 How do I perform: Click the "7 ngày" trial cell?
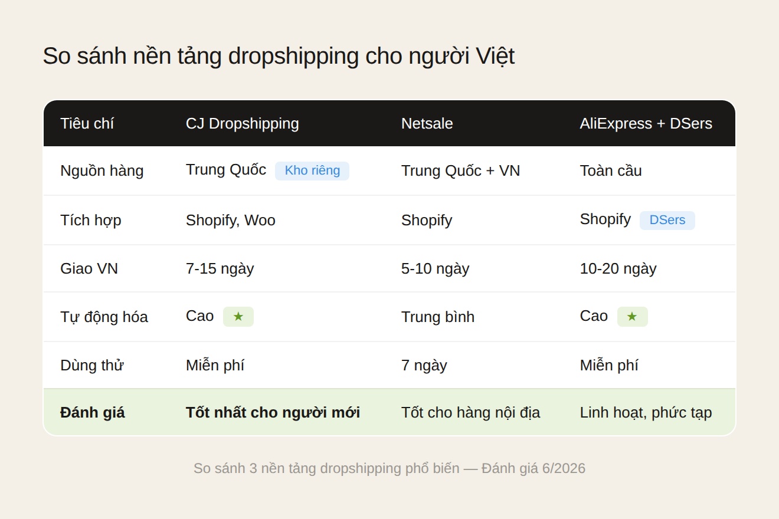(x=424, y=365)
